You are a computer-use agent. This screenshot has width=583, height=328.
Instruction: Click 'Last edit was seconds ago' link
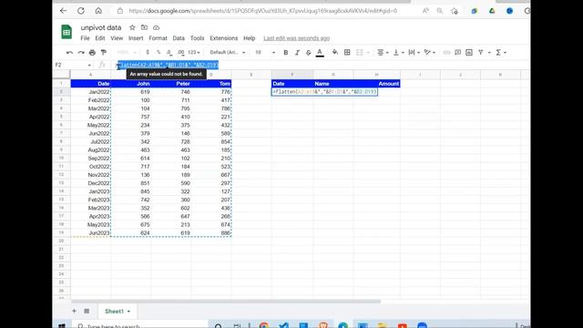pos(296,38)
